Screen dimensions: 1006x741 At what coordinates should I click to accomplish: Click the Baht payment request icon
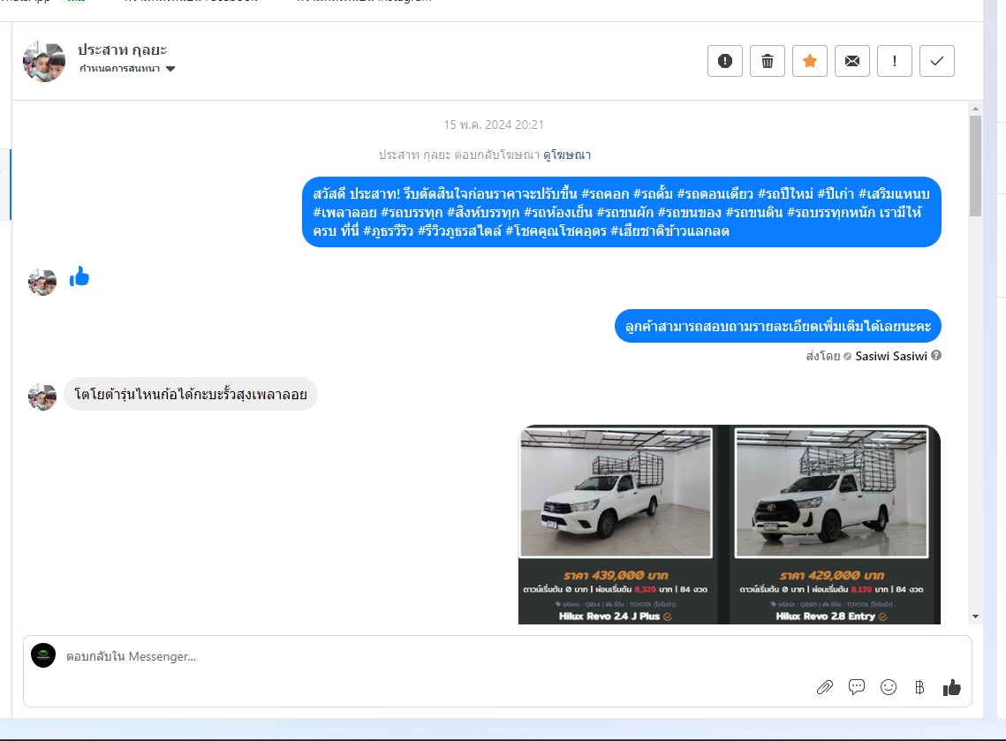pos(919,688)
